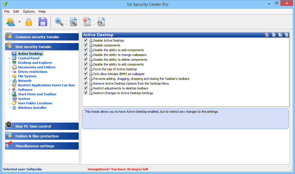Toggle Disable the ability to delete components
Viewport: 295px width, 174px height.
(x=86, y=59)
